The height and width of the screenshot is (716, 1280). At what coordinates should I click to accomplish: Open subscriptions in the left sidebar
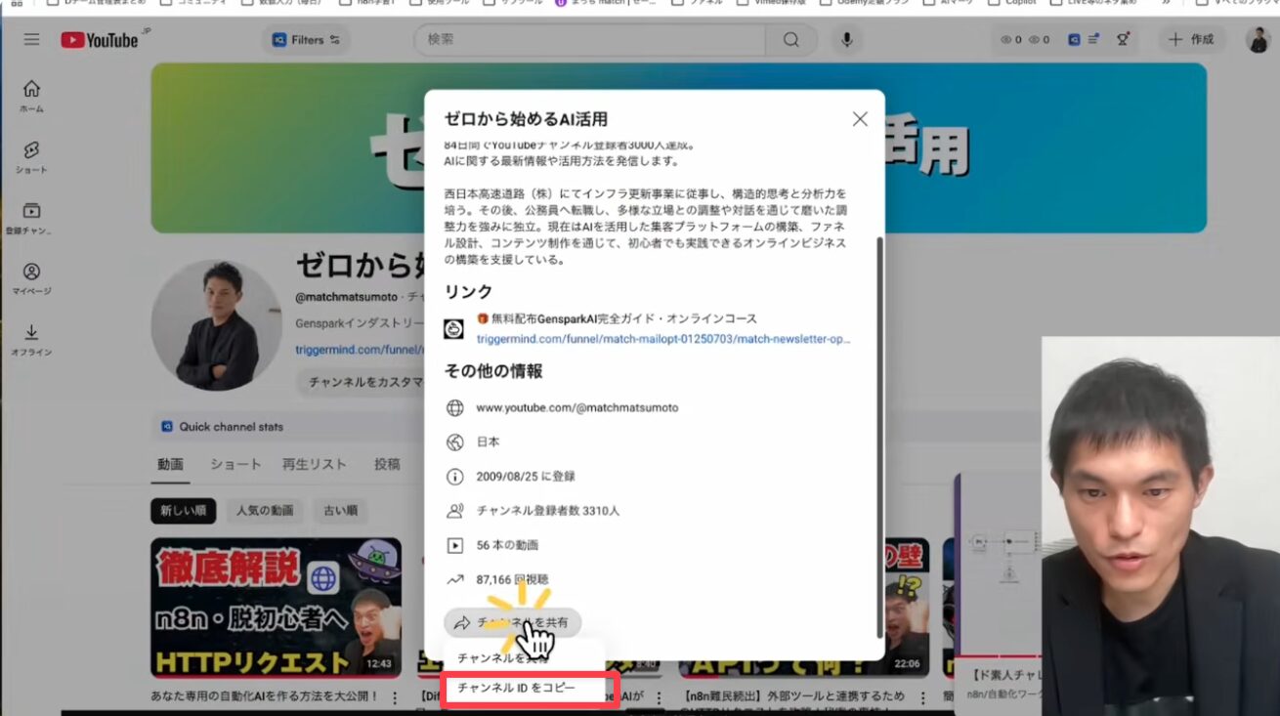tap(31, 217)
